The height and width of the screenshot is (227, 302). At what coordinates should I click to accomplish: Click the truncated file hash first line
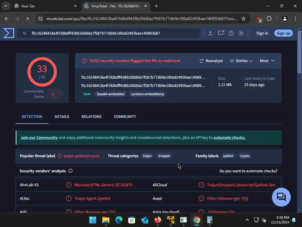click(x=143, y=77)
